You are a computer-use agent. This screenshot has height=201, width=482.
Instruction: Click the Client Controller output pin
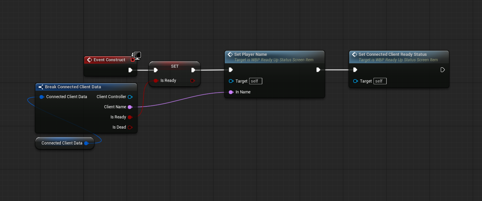pos(130,97)
